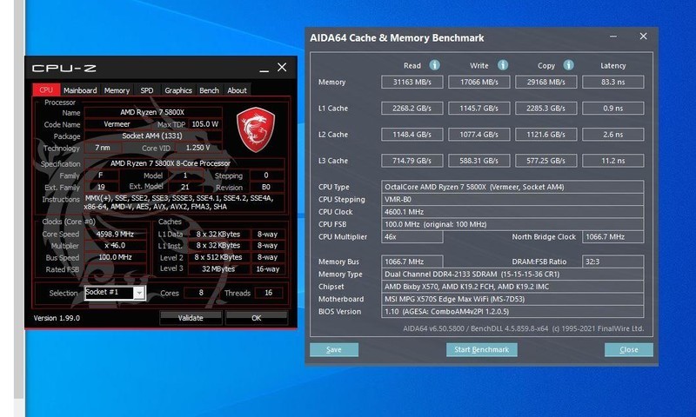This screenshot has height=417, width=696.
Task: Click the L3 Cache copy value 577.25 GB/s
Action: pyautogui.click(x=546, y=161)
